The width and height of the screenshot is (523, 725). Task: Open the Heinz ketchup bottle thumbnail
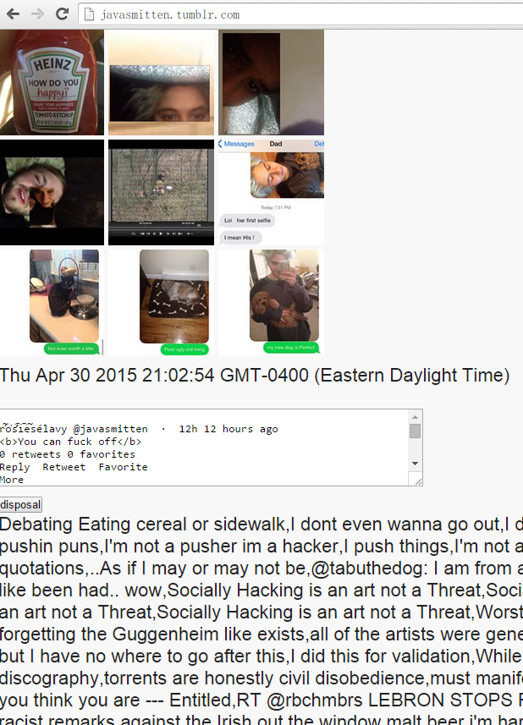tap(52, 82)
